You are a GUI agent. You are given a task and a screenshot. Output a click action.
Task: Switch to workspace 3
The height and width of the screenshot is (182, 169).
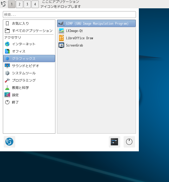point(27,4)
